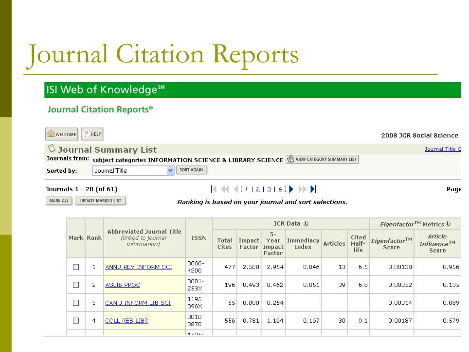Go to the first page arrow

[x=213, y=189]
